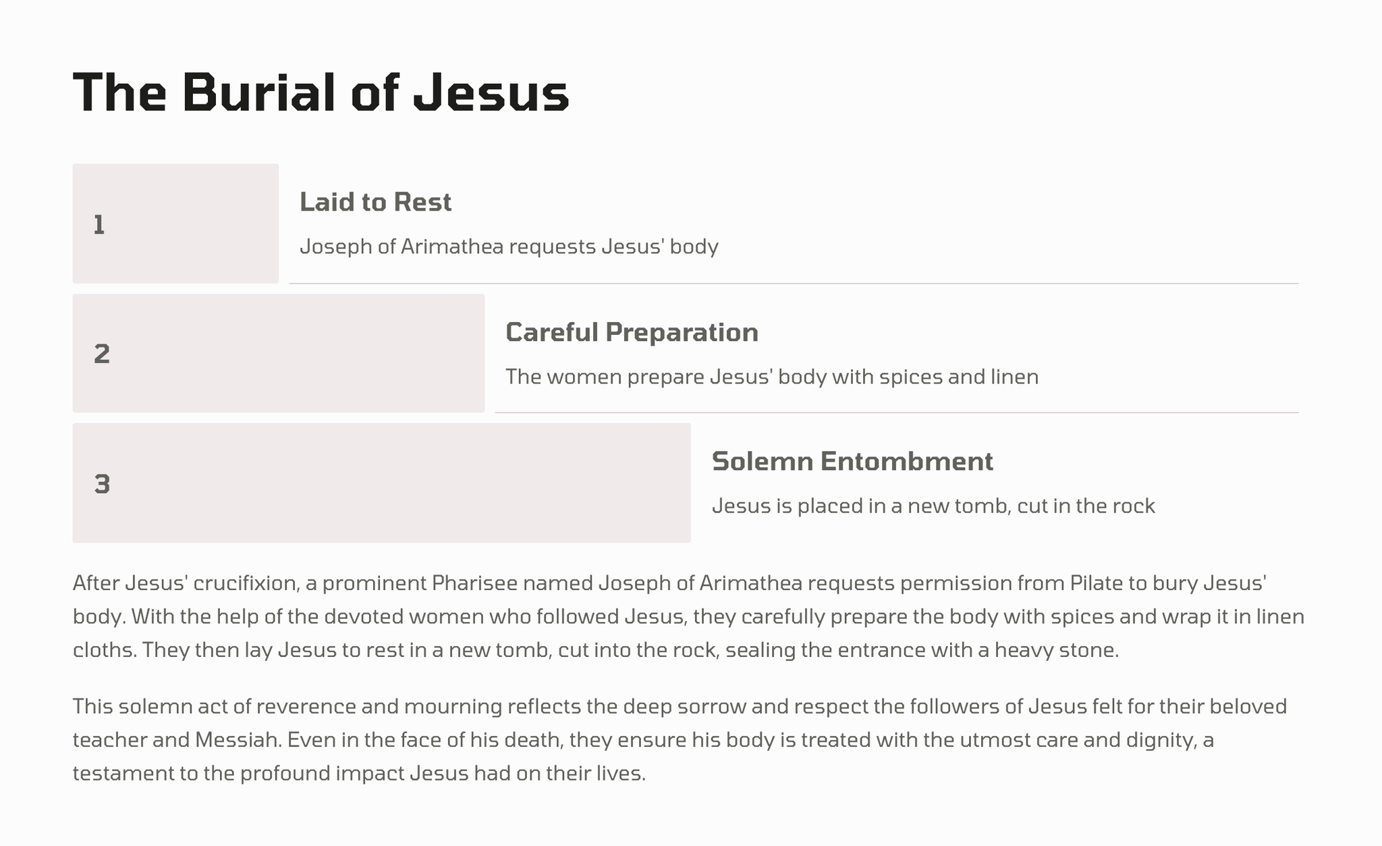The height and width of the screenshot is (846, 1382).
Task: Click the word "Messiah" in the last paragraph
Action: coord(238,740)
